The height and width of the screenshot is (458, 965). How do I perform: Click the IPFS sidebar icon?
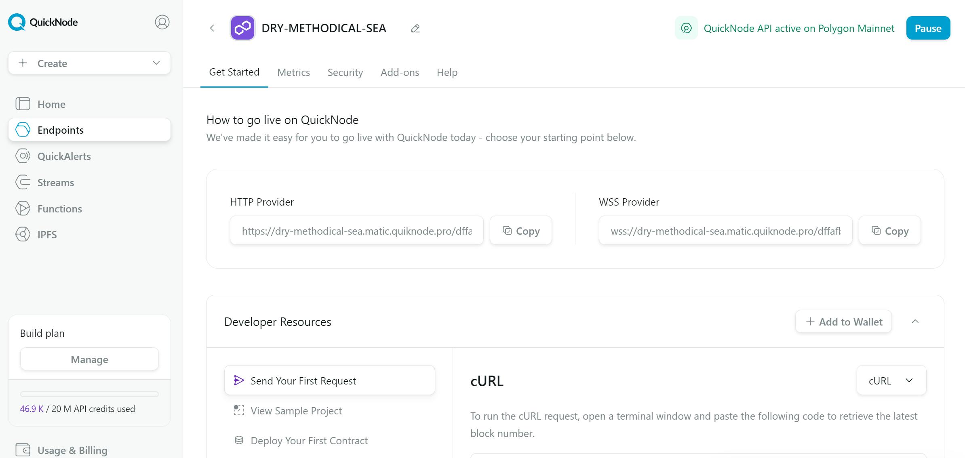click(23, 234)
